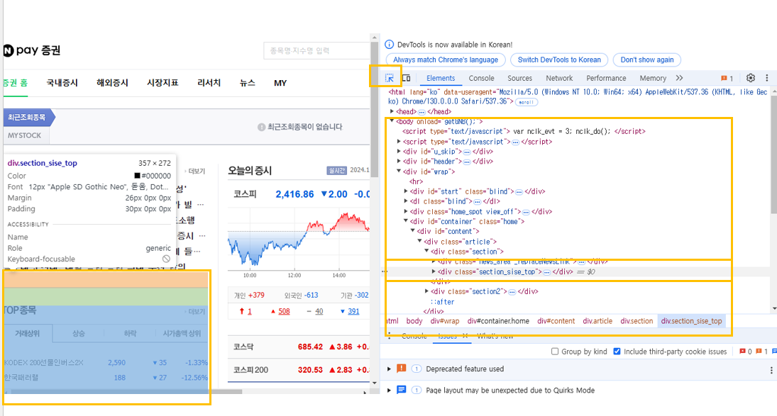Open 시장지표 menu on the page

click(x=162, y=83)
